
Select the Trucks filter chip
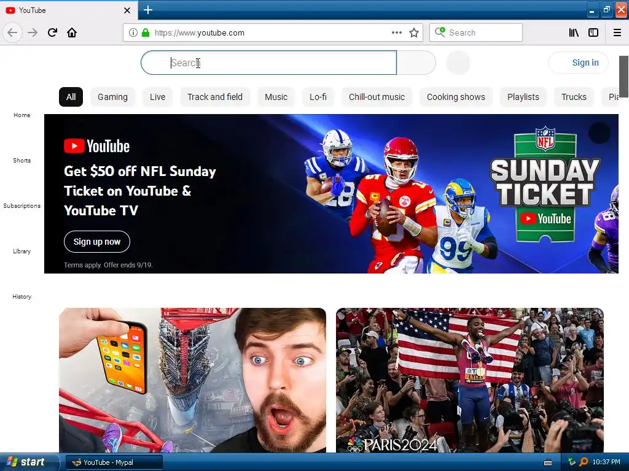tap(574, 97)
